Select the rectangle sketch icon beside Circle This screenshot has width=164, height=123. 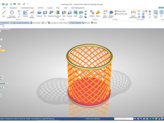(x=19, y=11)
